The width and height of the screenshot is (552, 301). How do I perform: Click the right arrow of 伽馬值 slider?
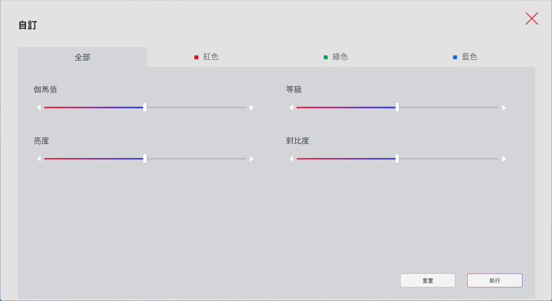coord(252,108)
